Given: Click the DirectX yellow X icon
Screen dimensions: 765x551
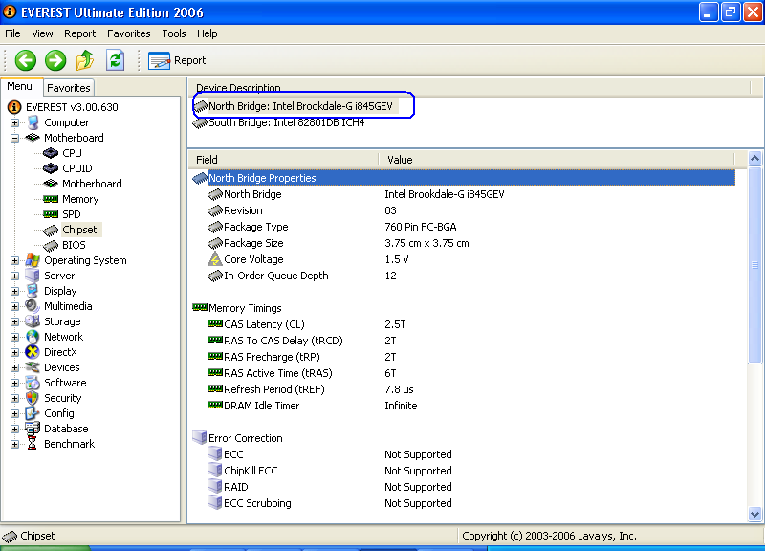Looking at the screenshot, I should click(33, 352).
